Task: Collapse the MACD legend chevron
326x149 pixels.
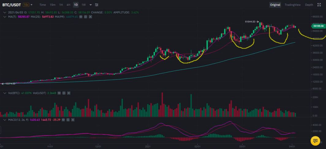Action: 5,120
